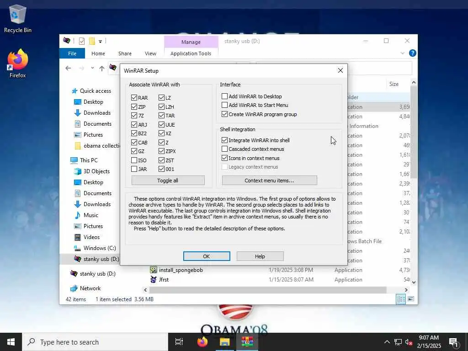Viewport: 468px width, 351px height.
Task: Open the Recycle Bin desktop icon
Action: coord(18,18)
